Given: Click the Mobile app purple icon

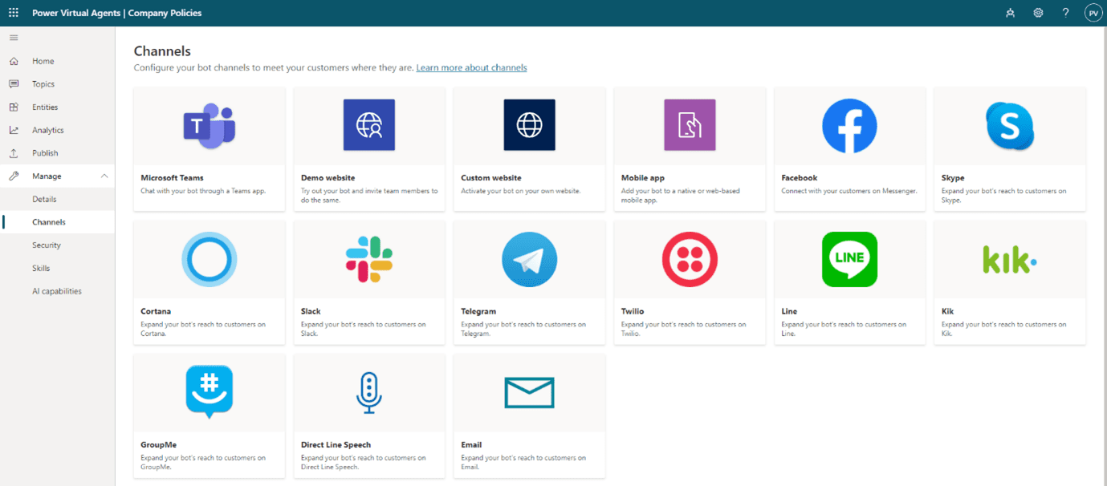Looking at the screenshot, I should click(690, 125).
